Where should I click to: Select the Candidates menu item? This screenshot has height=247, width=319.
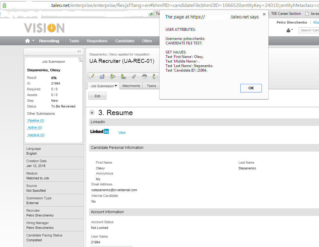coord(125,41)
